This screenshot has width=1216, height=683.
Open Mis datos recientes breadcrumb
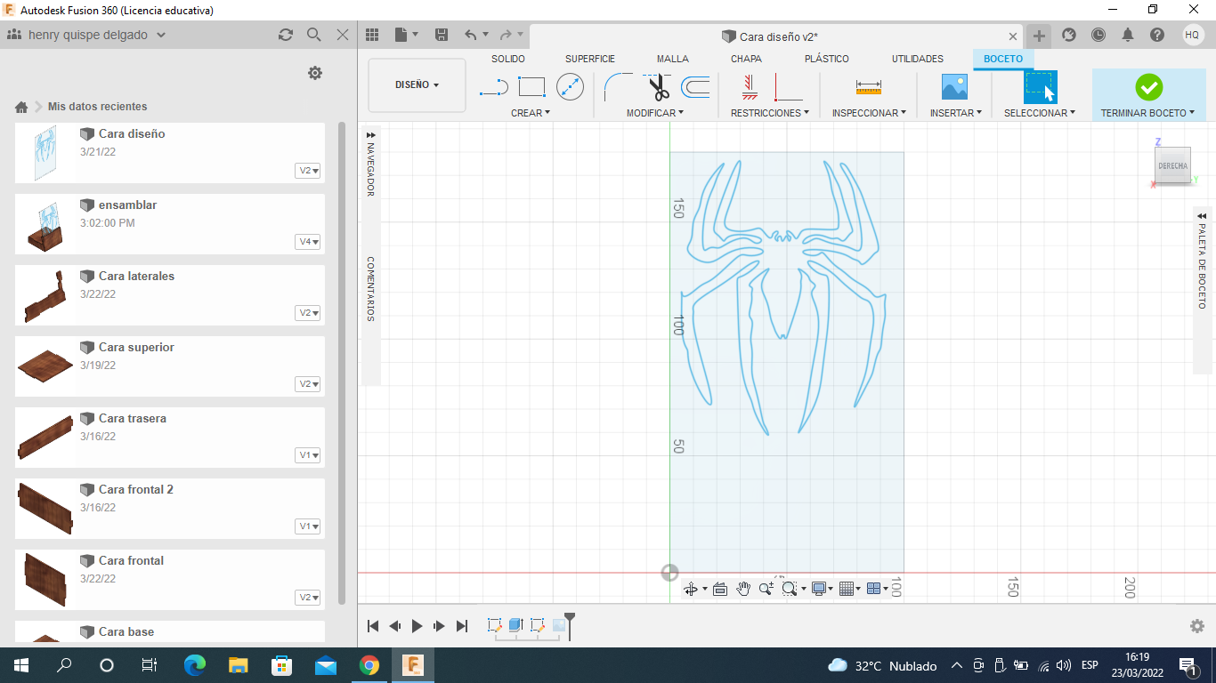point(98,107)
